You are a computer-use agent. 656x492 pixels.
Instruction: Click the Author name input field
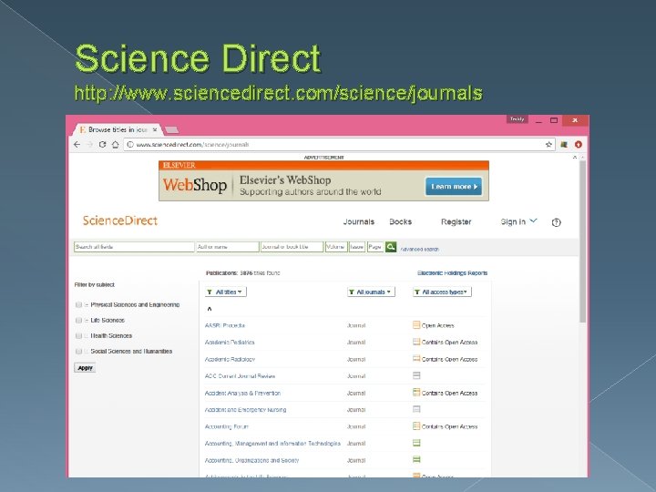[228, 247]
